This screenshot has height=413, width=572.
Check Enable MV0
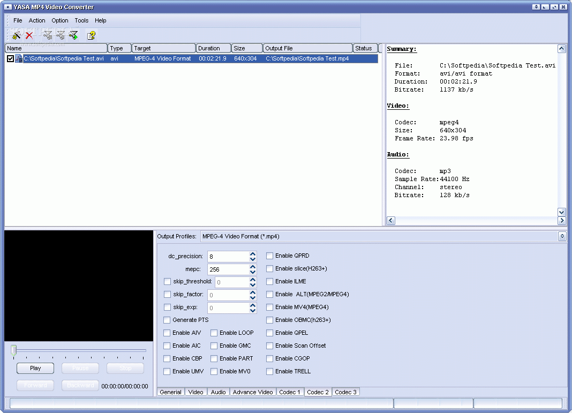point(214,371)
